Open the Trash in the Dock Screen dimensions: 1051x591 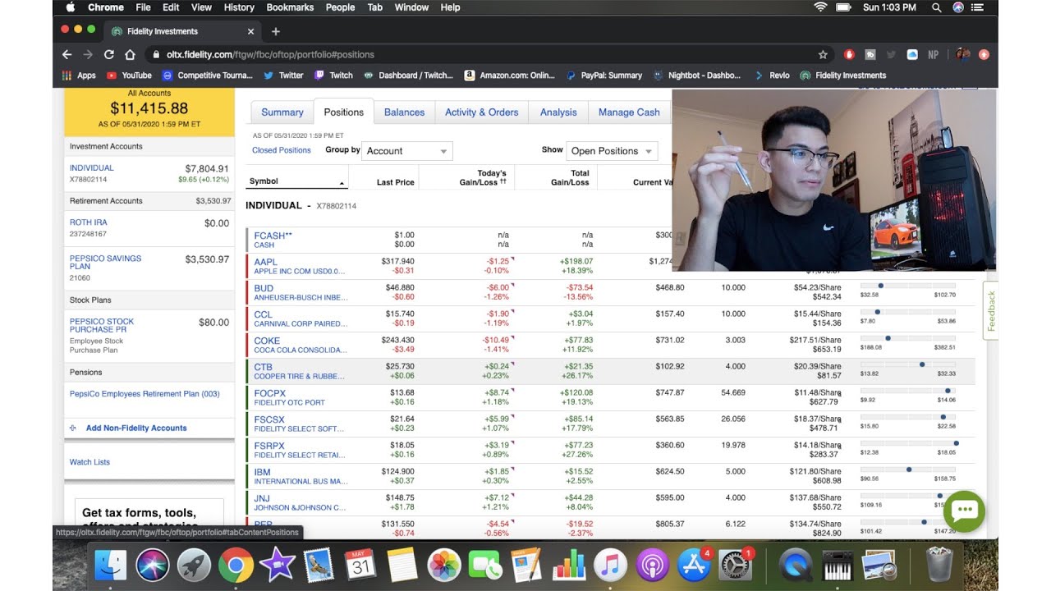click(939, 566)
